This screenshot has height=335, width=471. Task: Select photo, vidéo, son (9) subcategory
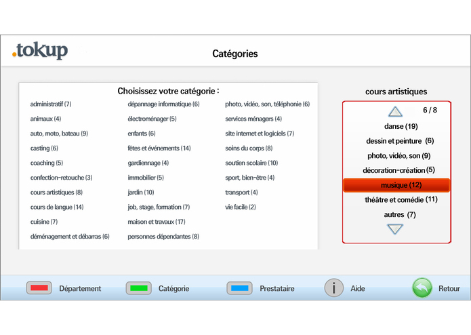(399, 155)
